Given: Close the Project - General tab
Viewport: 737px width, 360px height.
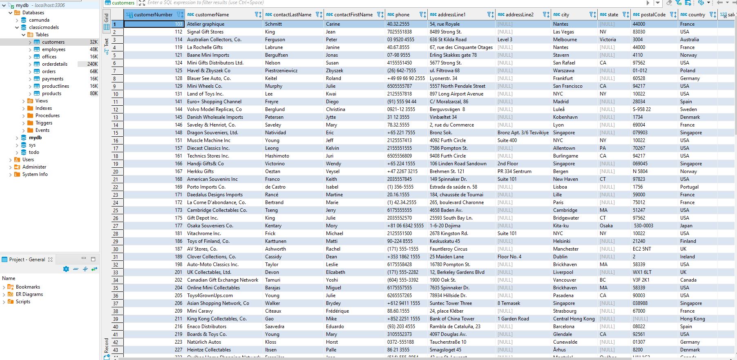Looking at the screenshot, I should point(50,259).
